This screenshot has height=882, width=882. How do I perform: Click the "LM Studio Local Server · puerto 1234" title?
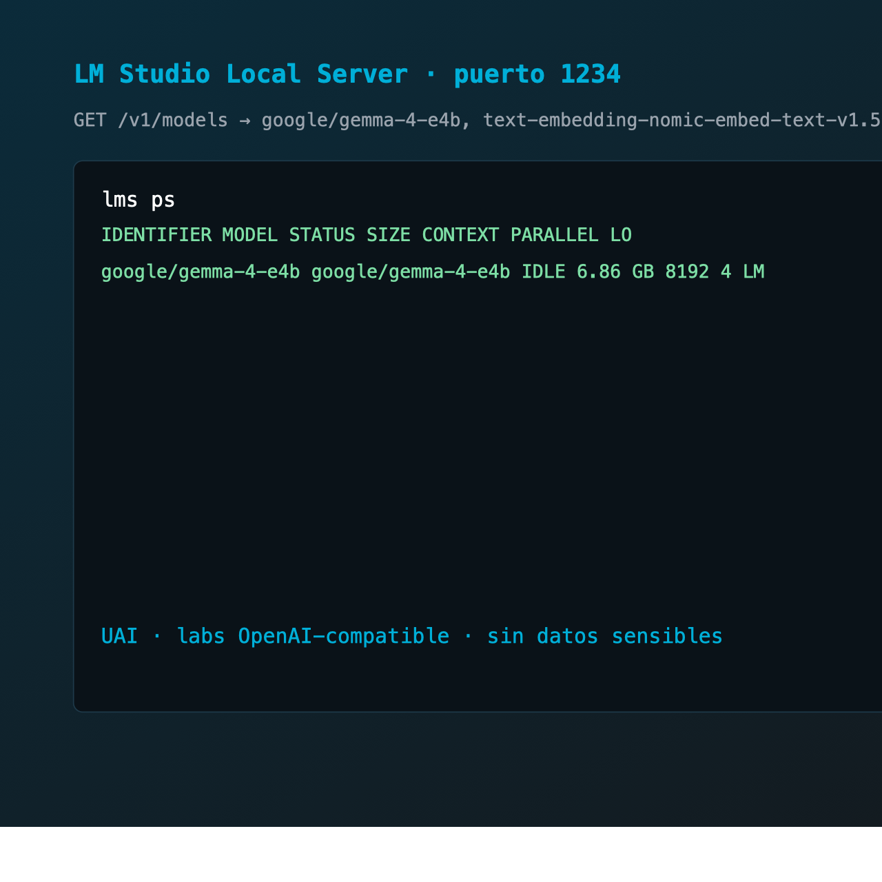pos(347,74)
